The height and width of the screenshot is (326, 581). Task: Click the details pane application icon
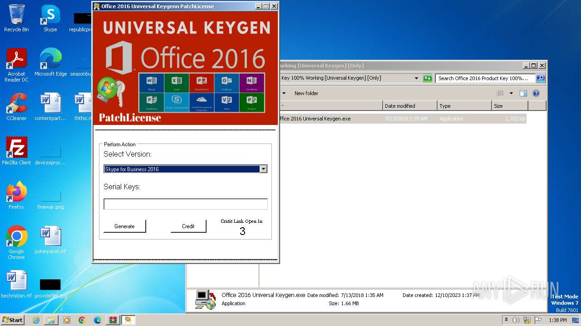click(205, 299)
